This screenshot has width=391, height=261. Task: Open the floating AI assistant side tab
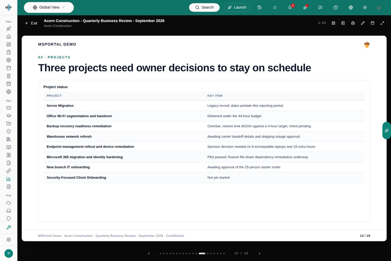386,131
